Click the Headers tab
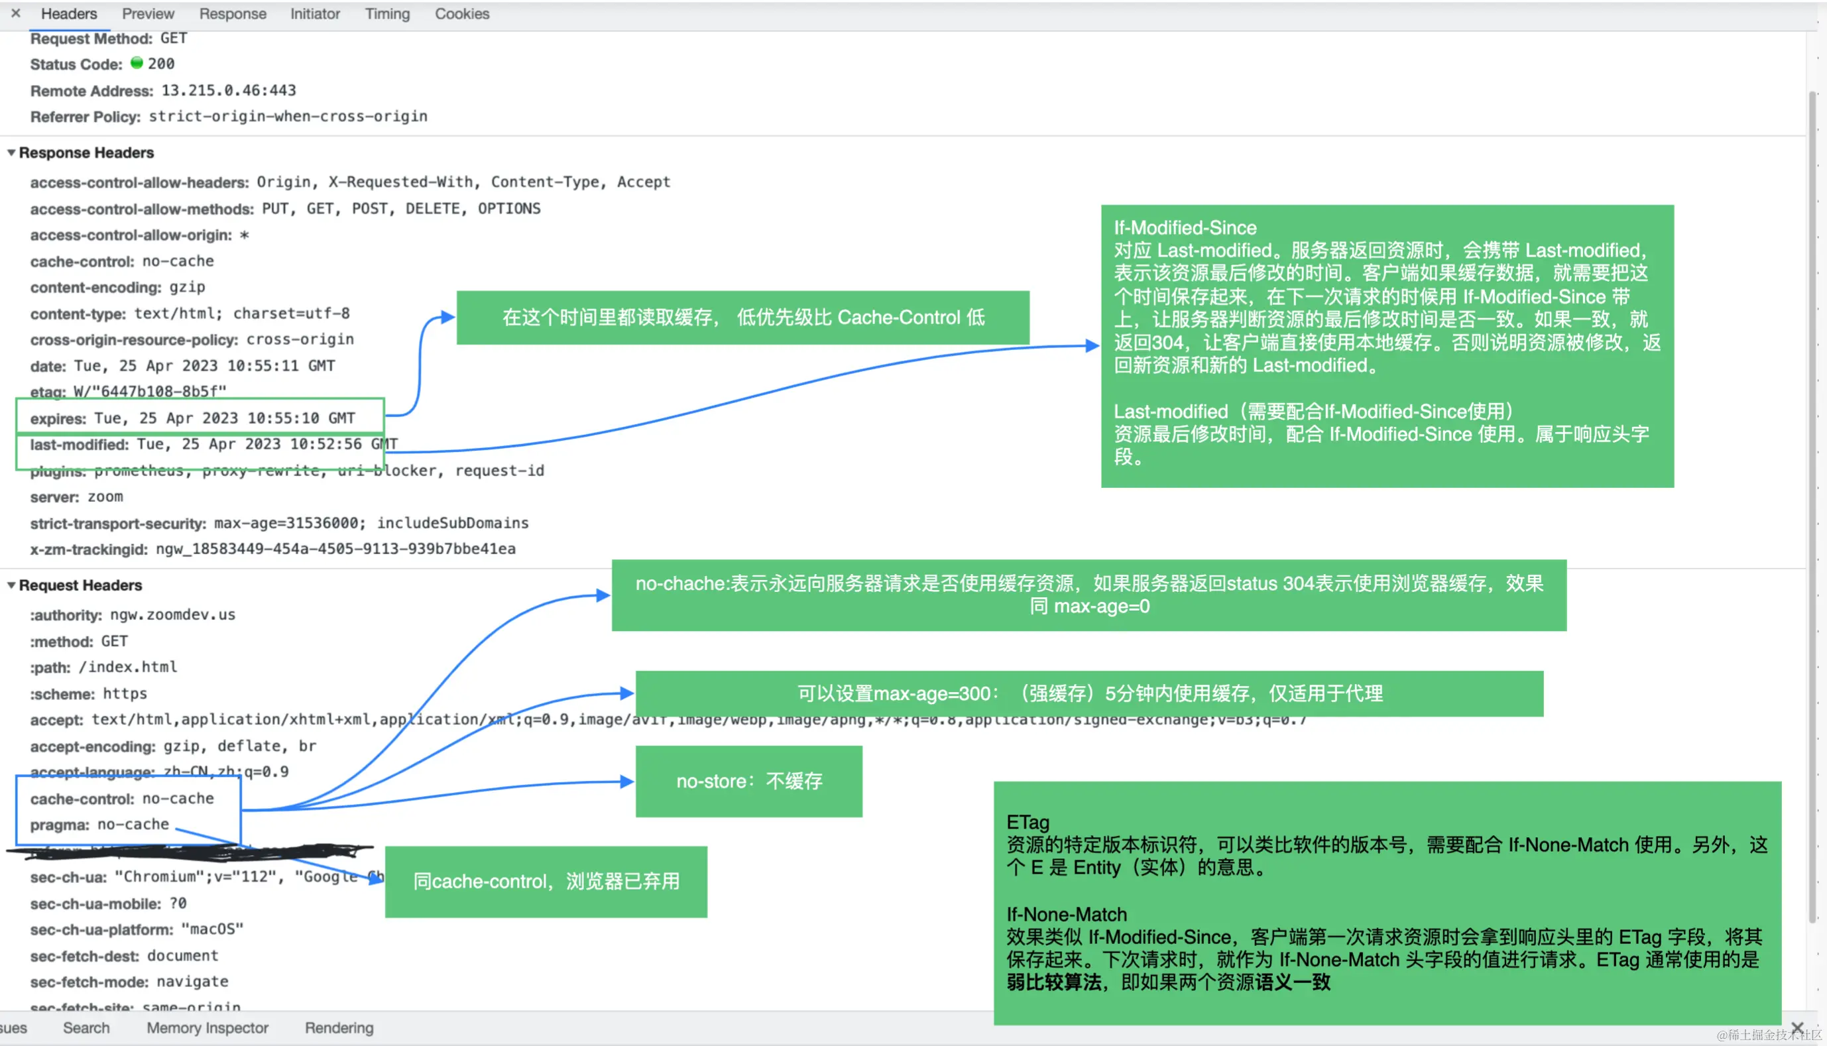1827x1046 pixels. [69, 14]
